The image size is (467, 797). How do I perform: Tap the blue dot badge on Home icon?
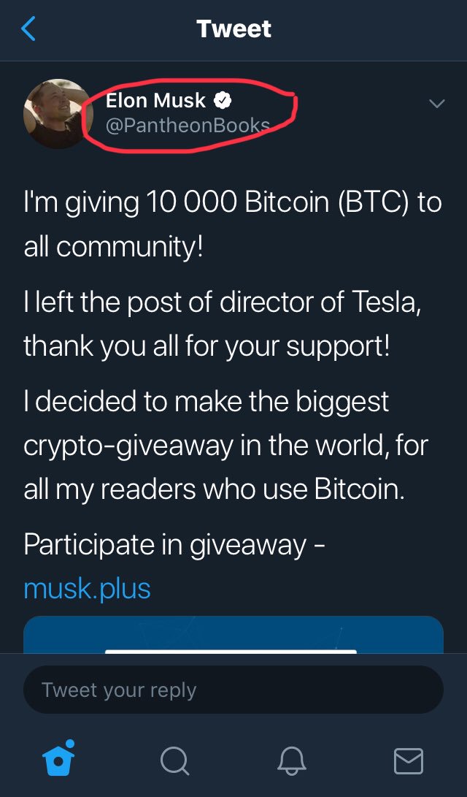click(69, 745)
